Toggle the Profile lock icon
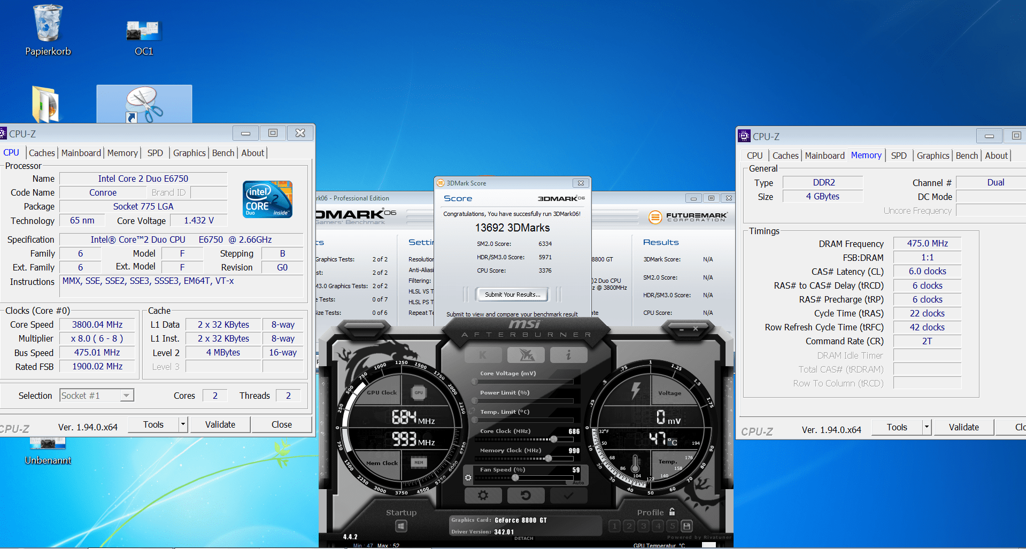The width and height of the screenshot is (1026, 549). 672,512
